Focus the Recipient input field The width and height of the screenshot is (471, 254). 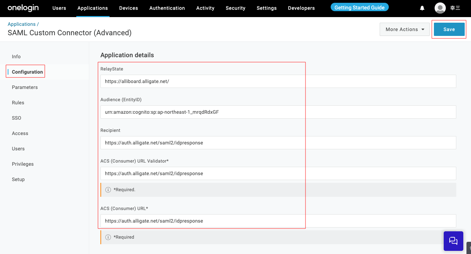coord(278,143)
